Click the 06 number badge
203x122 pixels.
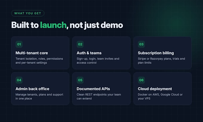[141, 80]
